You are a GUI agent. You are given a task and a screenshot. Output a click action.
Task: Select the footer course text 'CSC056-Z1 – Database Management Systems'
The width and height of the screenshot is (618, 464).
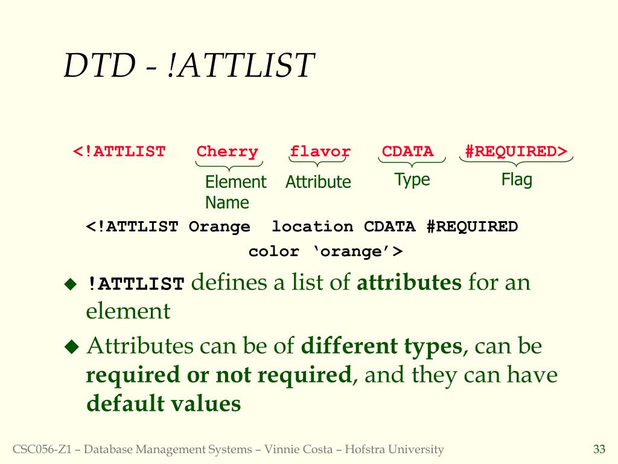132,449
